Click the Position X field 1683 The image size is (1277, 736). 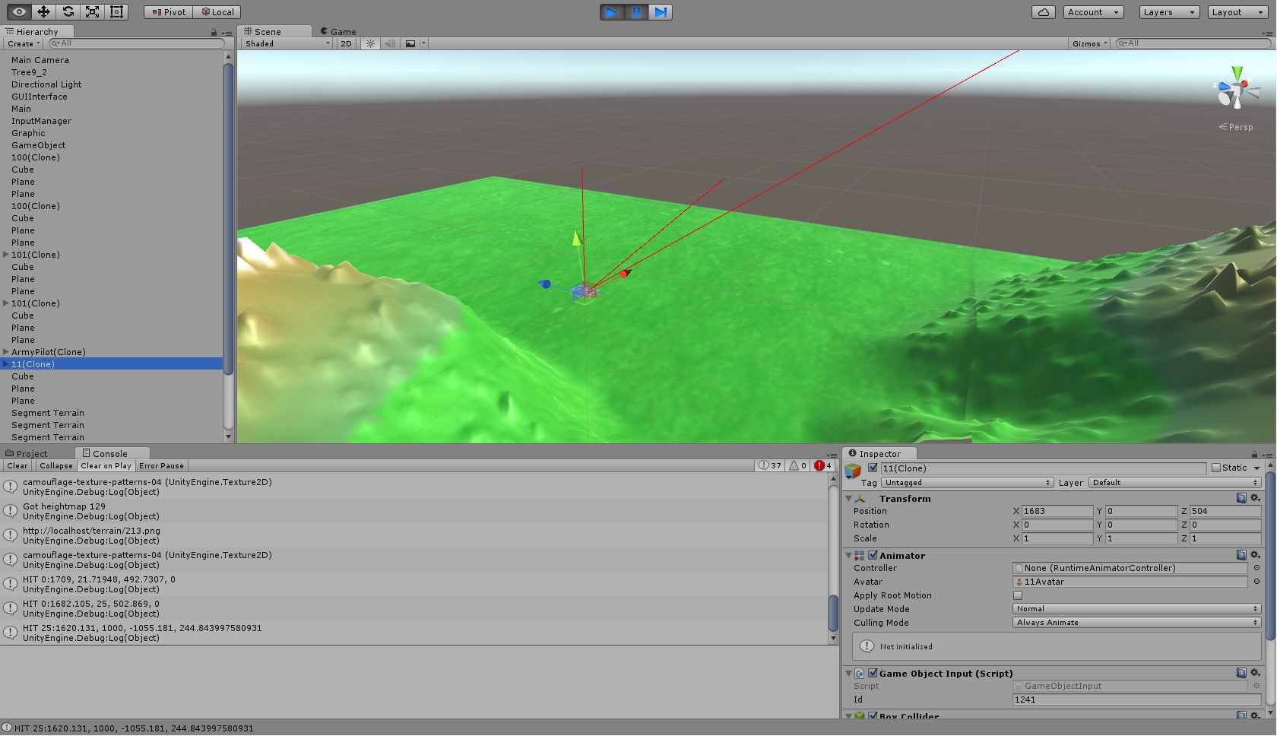(1057, 511)
